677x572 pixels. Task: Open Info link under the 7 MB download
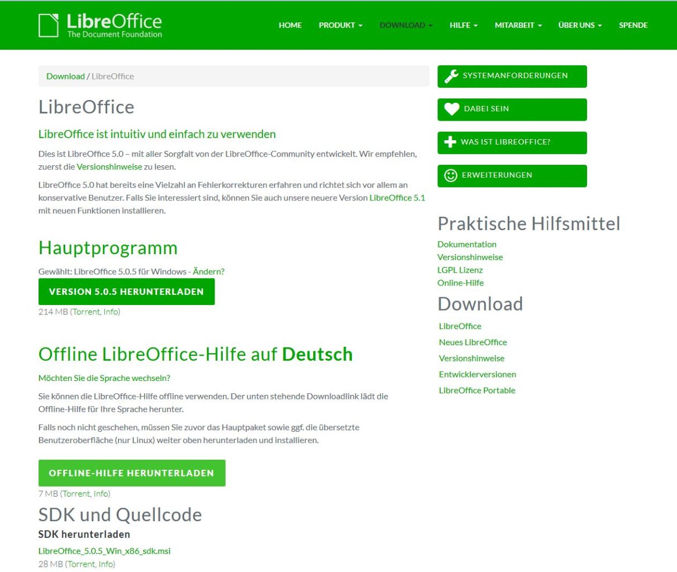click(x=101, y=494)
